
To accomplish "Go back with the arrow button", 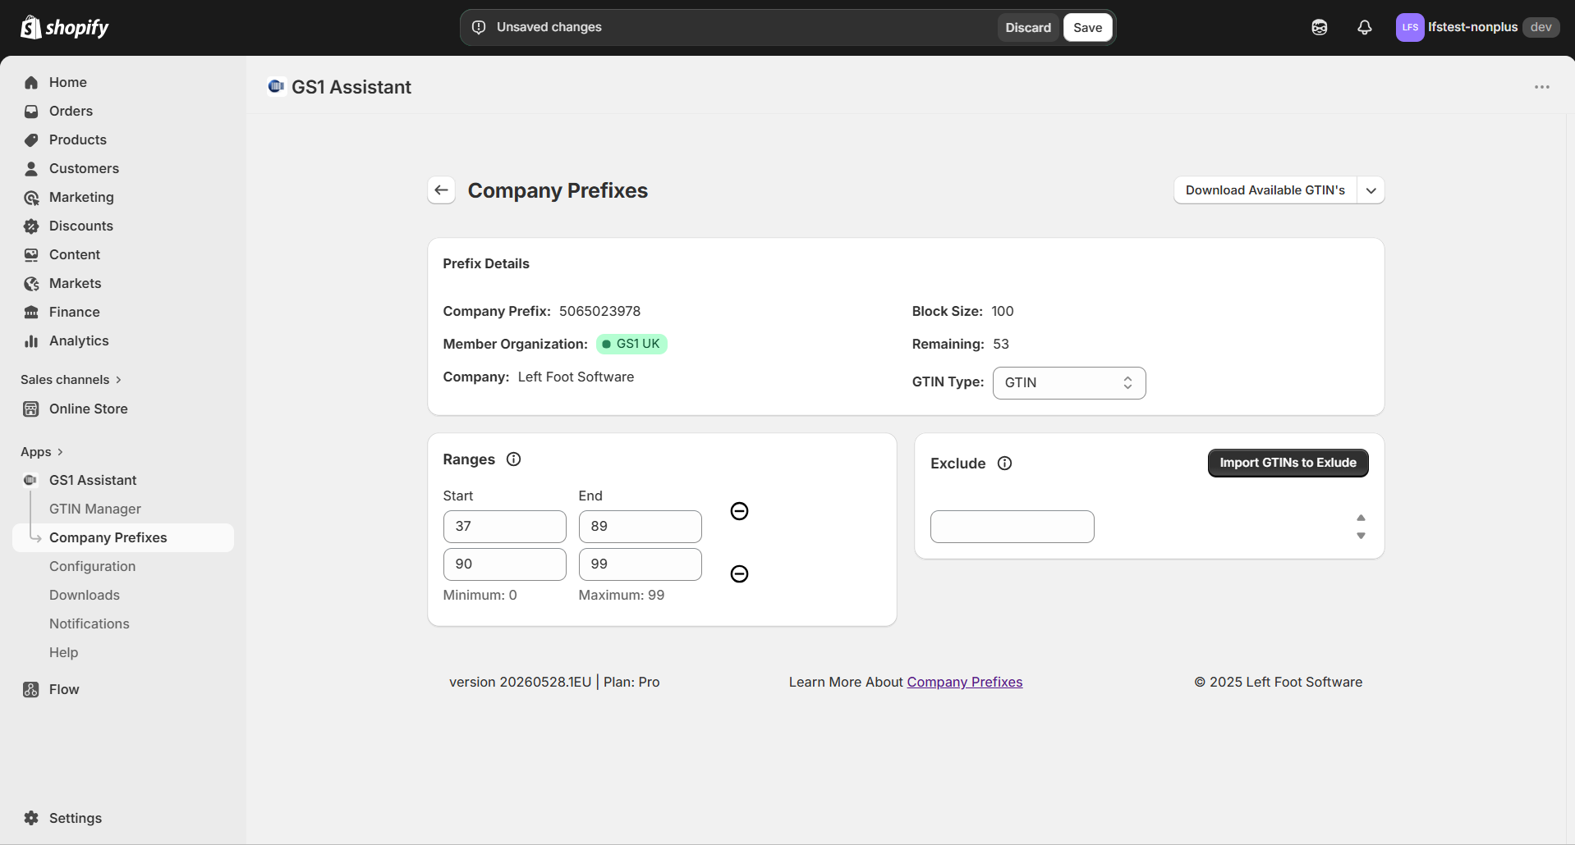I will (442, 190).
